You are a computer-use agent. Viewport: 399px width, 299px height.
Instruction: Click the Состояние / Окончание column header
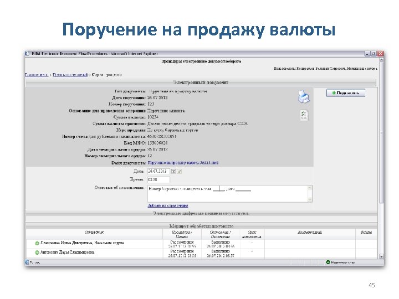pyautogui.click(x=221, y=234)
